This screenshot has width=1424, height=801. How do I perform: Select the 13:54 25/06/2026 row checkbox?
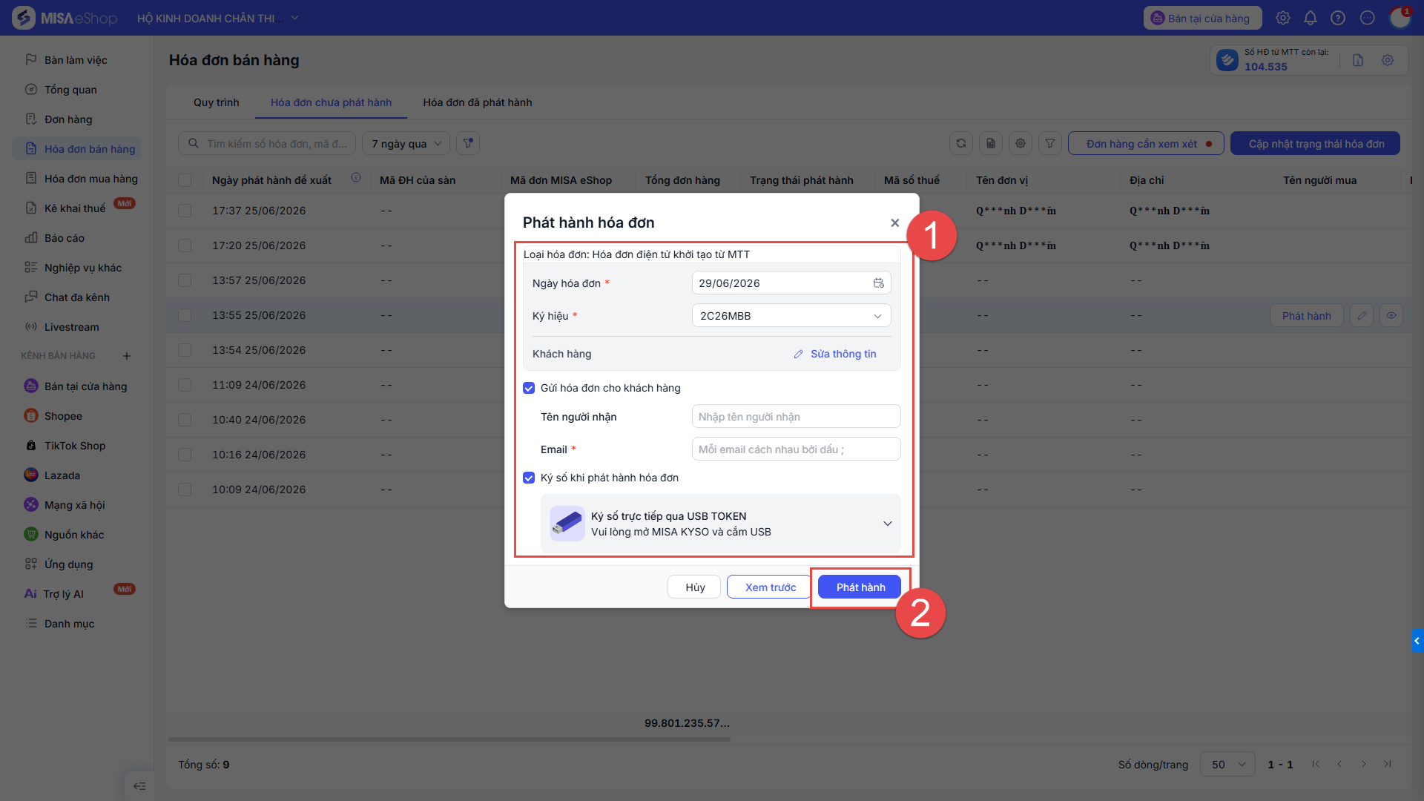tap(185, 350)
